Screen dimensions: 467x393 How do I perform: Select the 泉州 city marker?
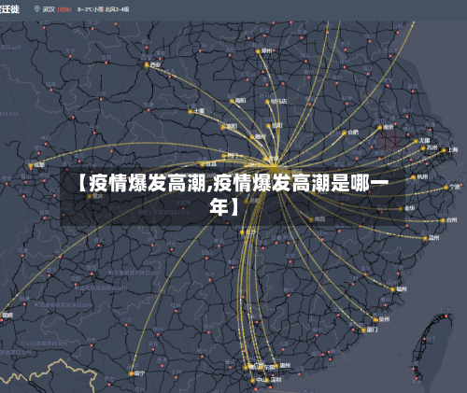coord(375,320)
